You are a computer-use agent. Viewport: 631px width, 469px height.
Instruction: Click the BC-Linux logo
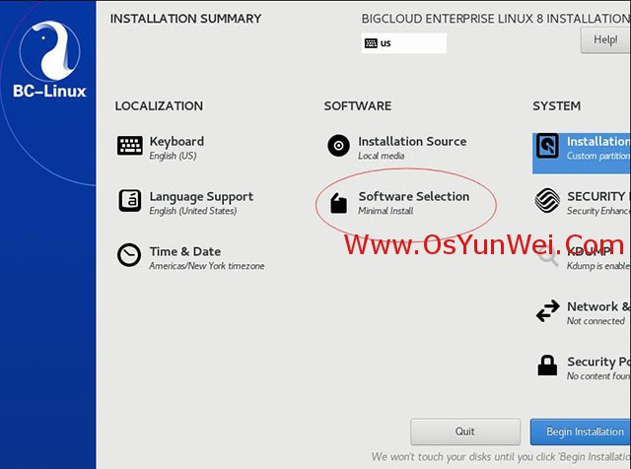pyautogui.click(x=49, y=59)
